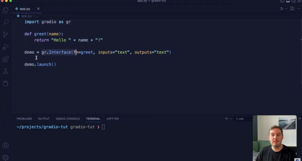Viewport: 302px width, 161px height.
Task: Click the inputs="text" argument
Action: pos(114,52)
